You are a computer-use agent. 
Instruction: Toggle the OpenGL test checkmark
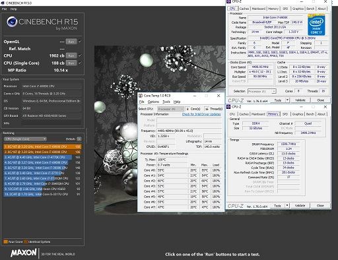coord(80,42)
